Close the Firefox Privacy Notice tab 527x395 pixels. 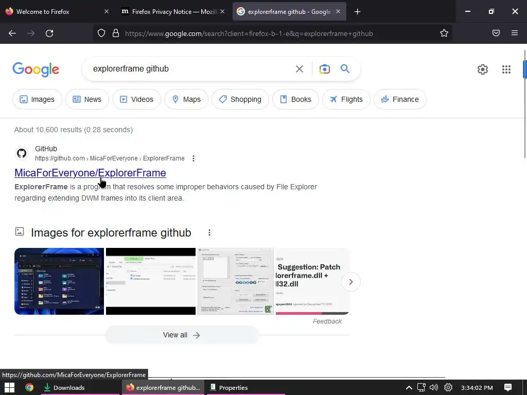click(x=222, y=11)
